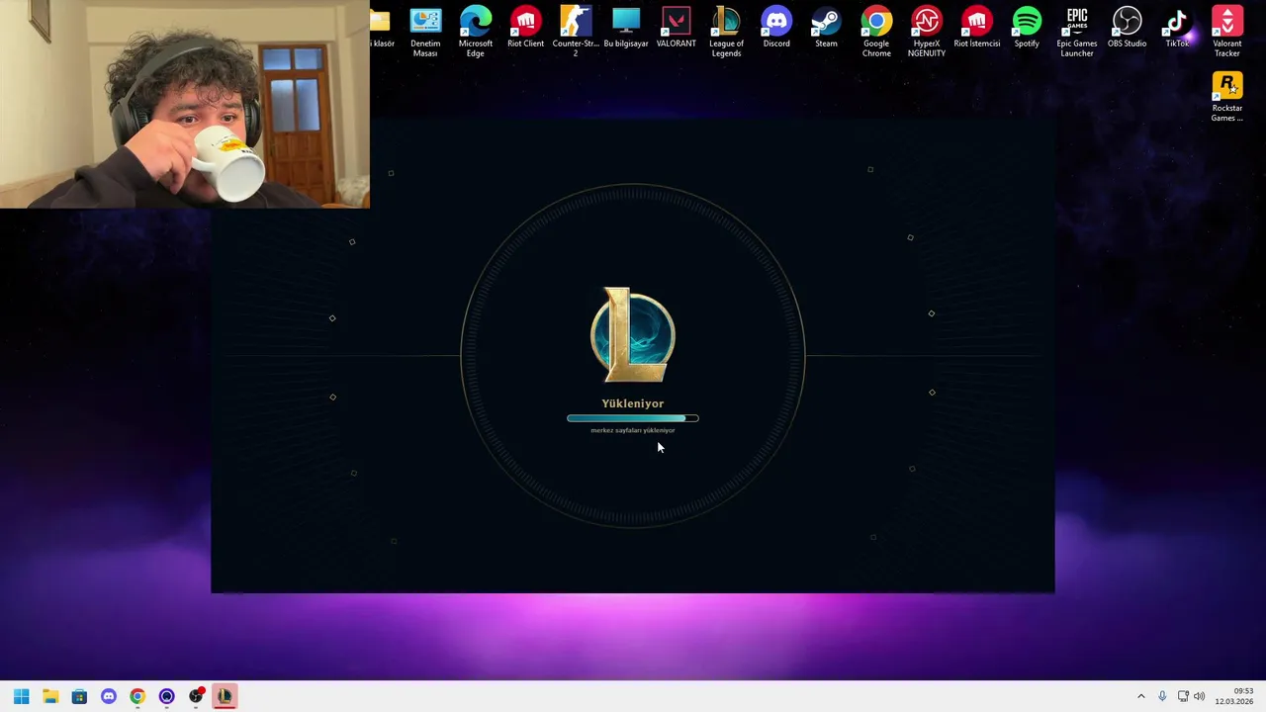Open Microsoft Store from the taskbar
The width and height of the screenshot is (1266, 712).
[79, 696]
